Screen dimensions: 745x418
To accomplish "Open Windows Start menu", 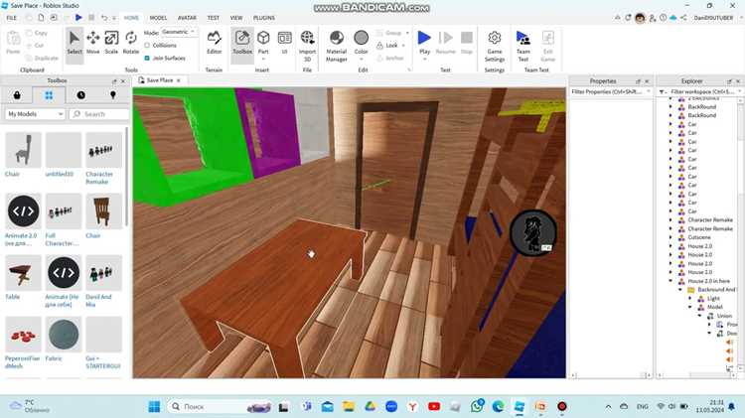I will tap(154, 407).
